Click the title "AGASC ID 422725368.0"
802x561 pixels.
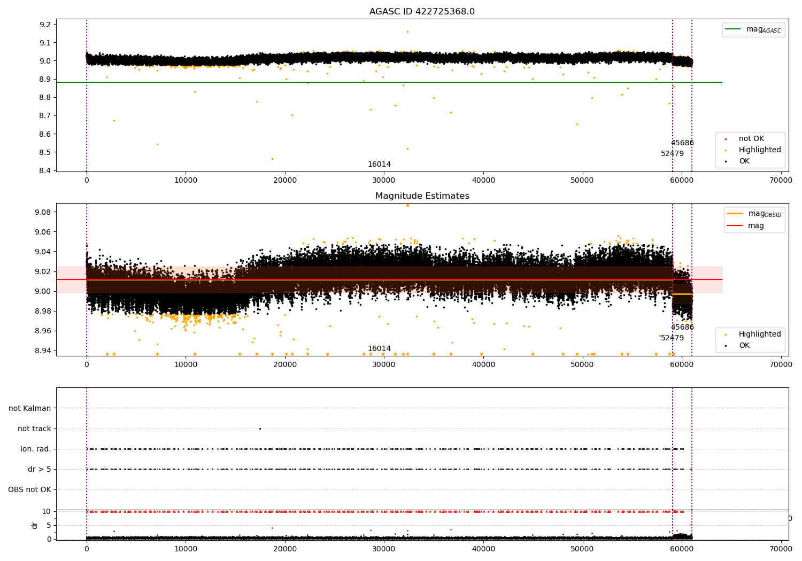[x=422, y=12]
